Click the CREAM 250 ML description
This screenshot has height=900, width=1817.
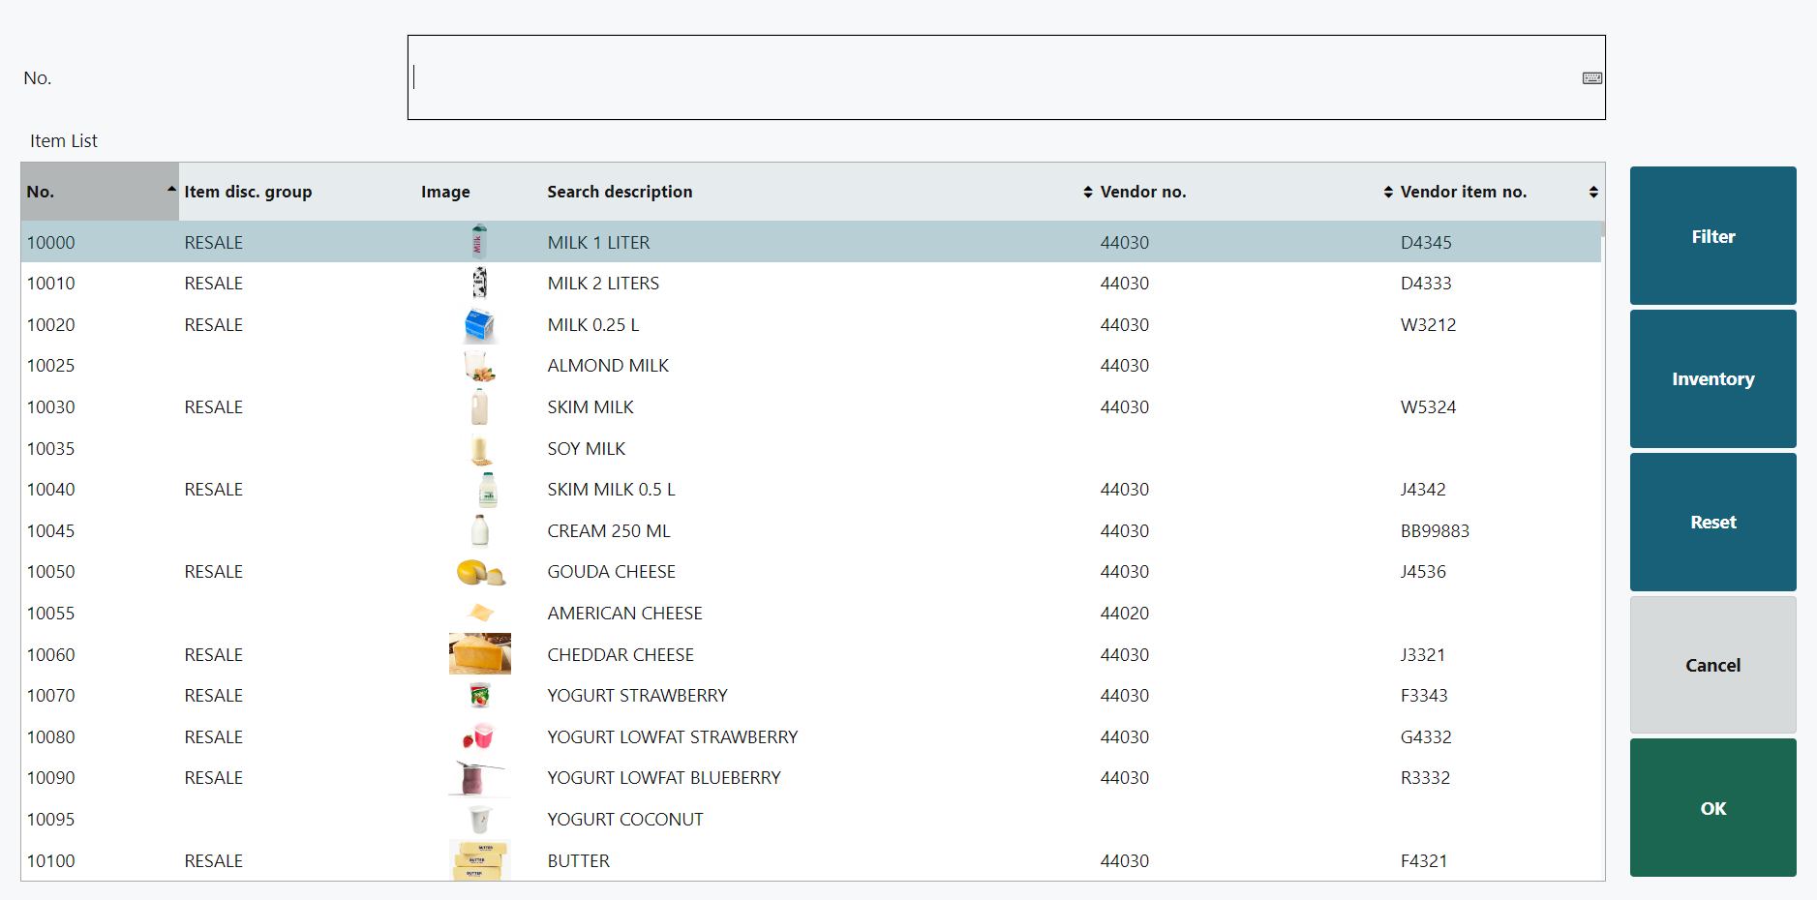pos(609,531)
